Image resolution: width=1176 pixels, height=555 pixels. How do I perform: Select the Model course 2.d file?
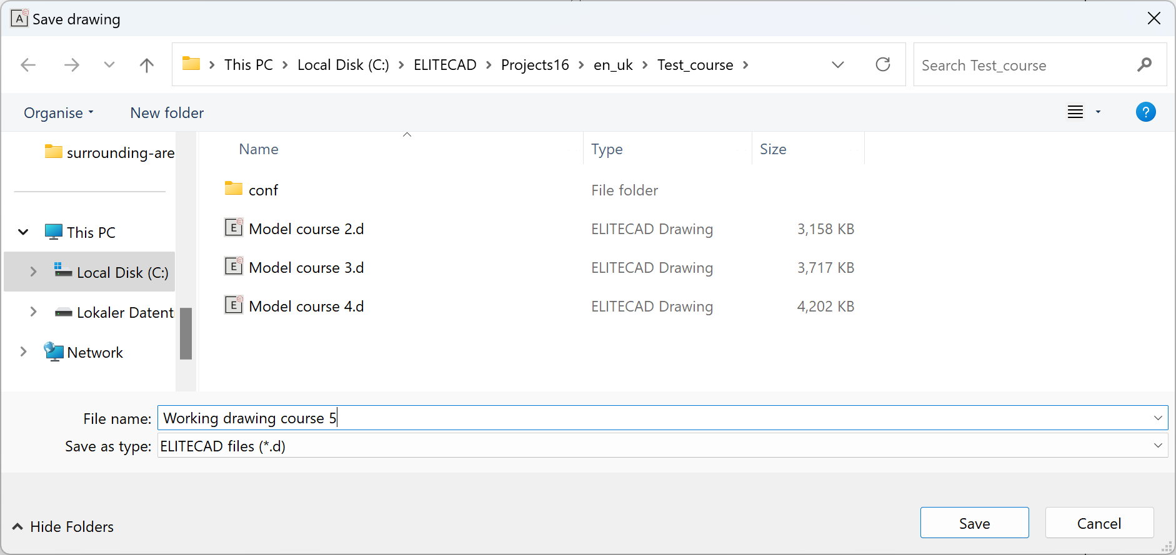pyautogui.click(x=306, y=229)
